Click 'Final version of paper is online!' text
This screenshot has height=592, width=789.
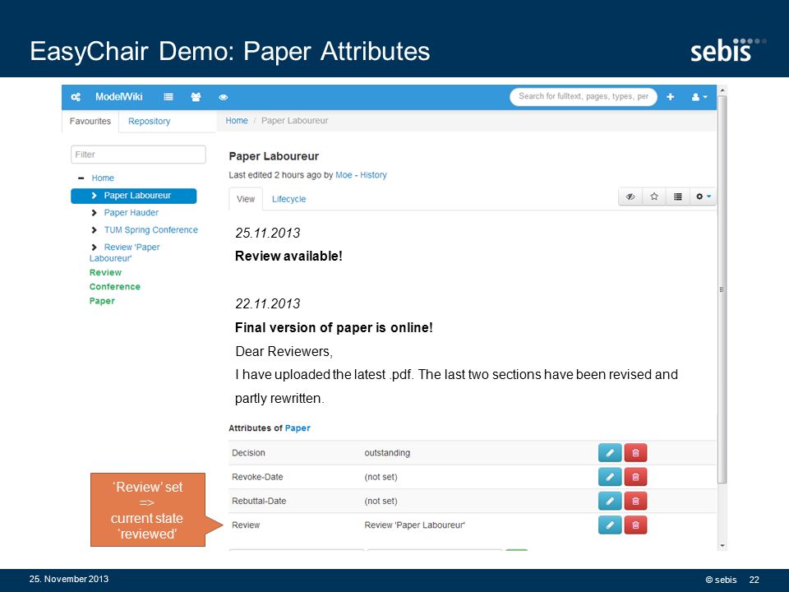click(x=335, y=328)
